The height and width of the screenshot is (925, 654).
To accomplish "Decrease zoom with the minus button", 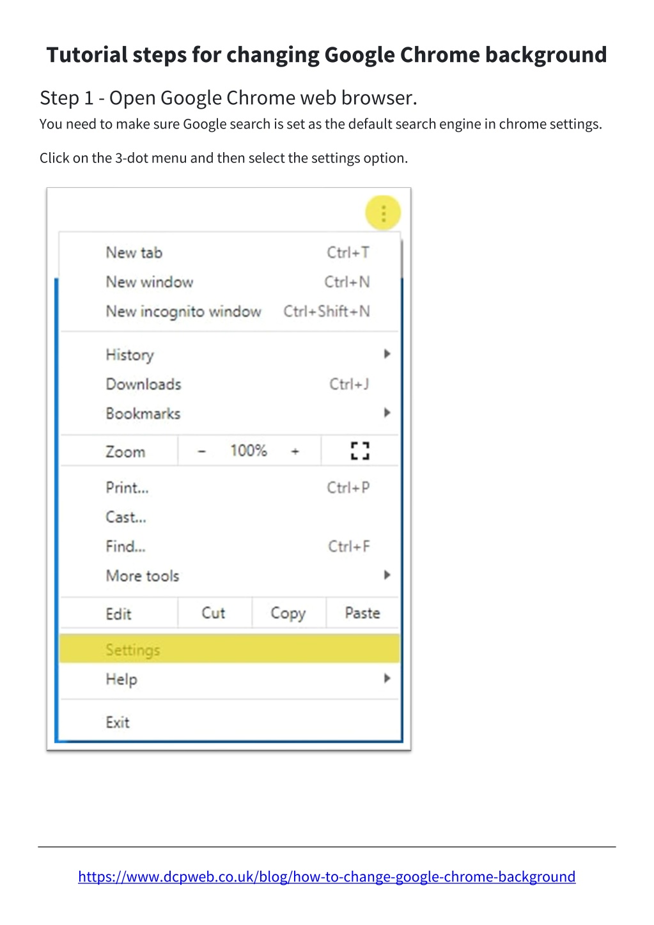I will point(202,451).
